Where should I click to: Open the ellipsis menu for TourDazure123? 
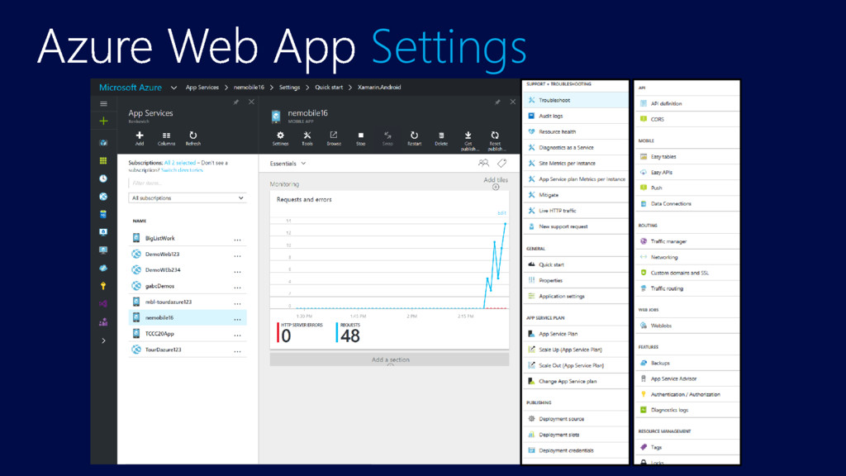[x=237, y=350]
